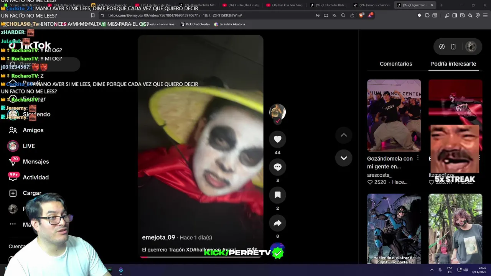
Task: Open the extensions puzzle icon
Action: coord(427,15)
